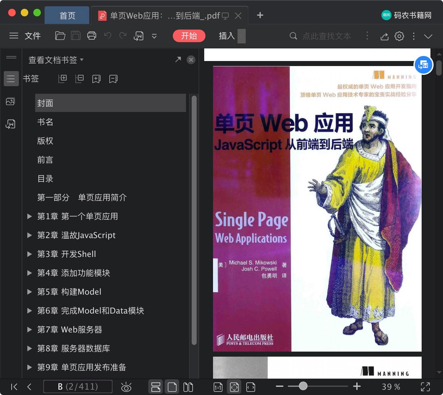Expand 第4章 添加功能模块

[x=30, y=273]
